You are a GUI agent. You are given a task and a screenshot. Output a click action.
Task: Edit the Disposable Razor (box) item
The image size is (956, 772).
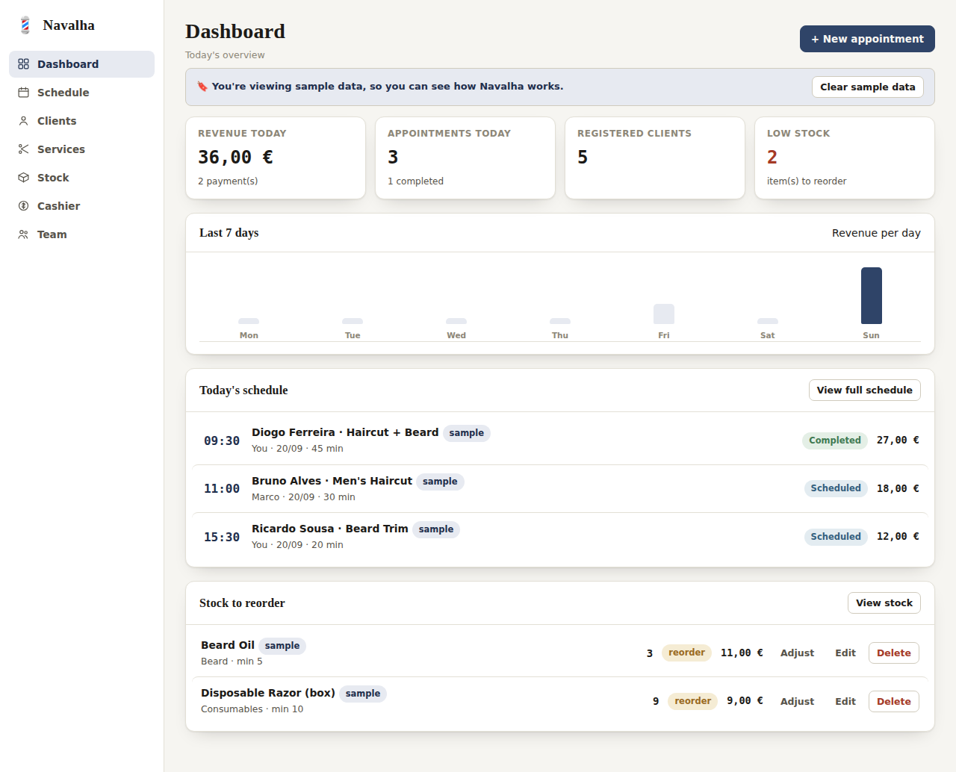pyautogui.click(x=845, y=701)
